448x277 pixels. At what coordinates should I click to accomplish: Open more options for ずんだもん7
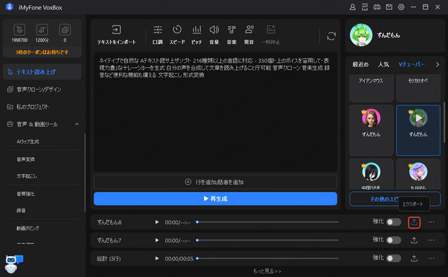[431, 241]
